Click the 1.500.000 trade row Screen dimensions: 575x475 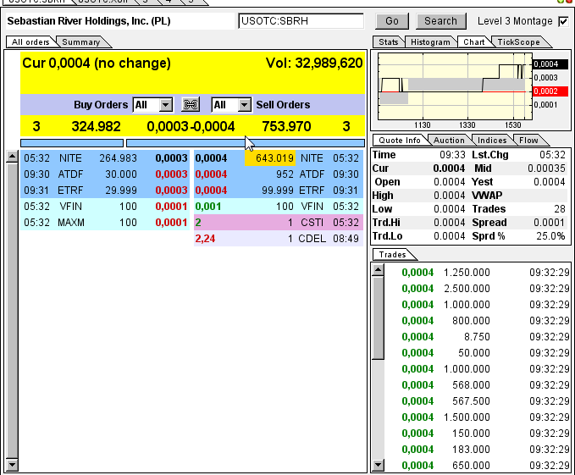478,417
